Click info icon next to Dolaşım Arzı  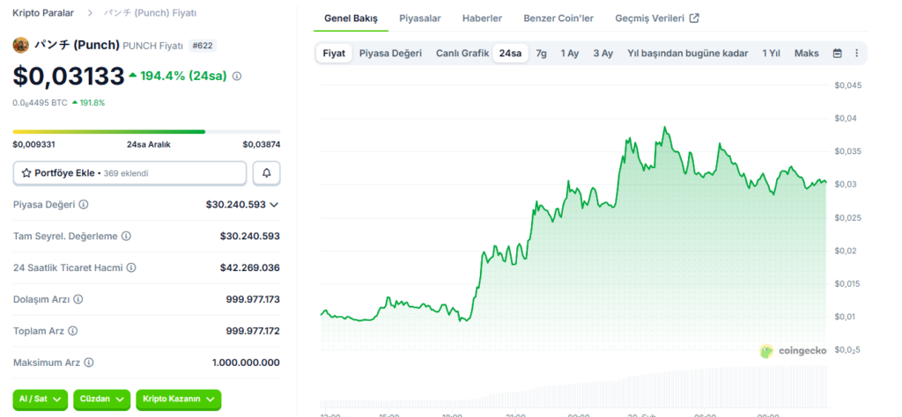(78, 299)
